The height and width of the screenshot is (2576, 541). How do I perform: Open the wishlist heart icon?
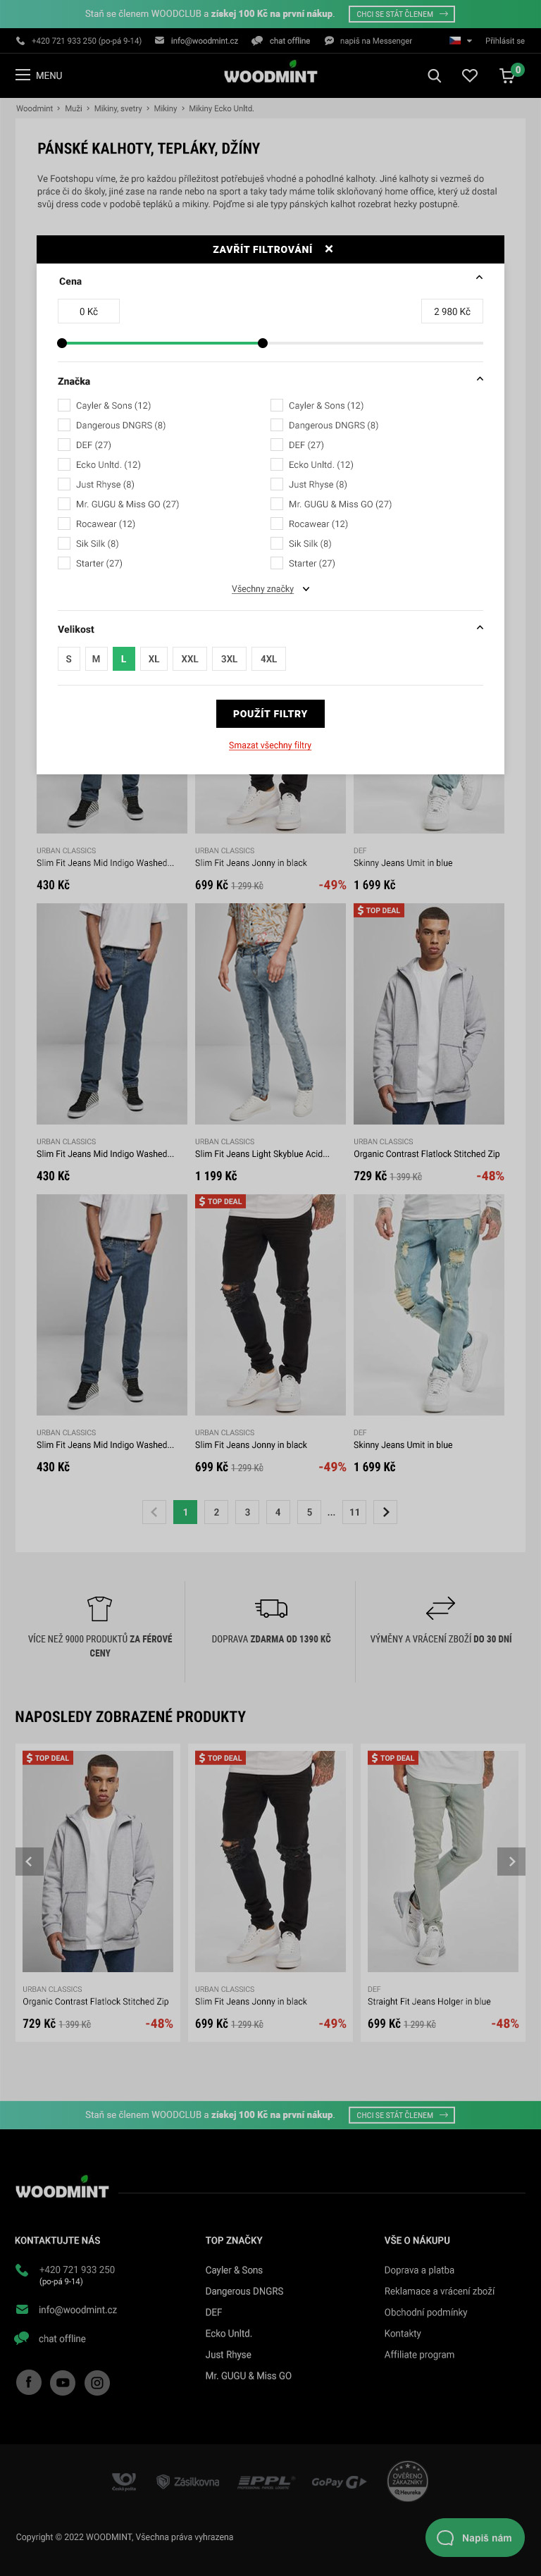tap(469, 76)
